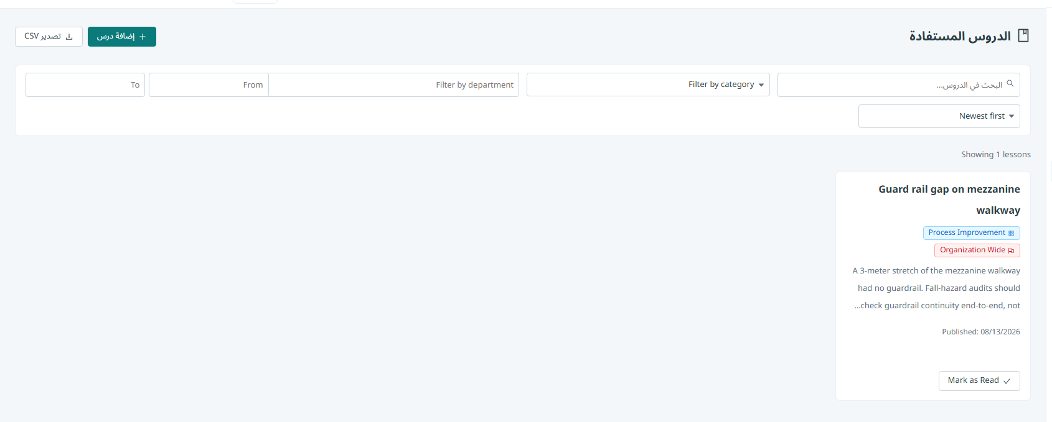Open the Filter by category dropdown
The image size is (1052, 422).
point(648,85)
